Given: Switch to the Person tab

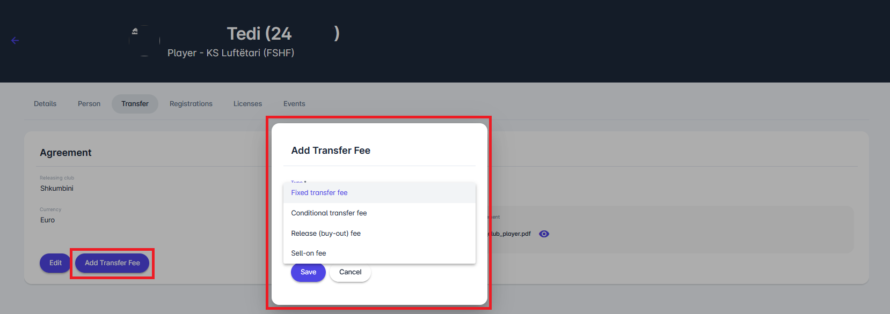Looking at the screenshot, I should 89,104.
